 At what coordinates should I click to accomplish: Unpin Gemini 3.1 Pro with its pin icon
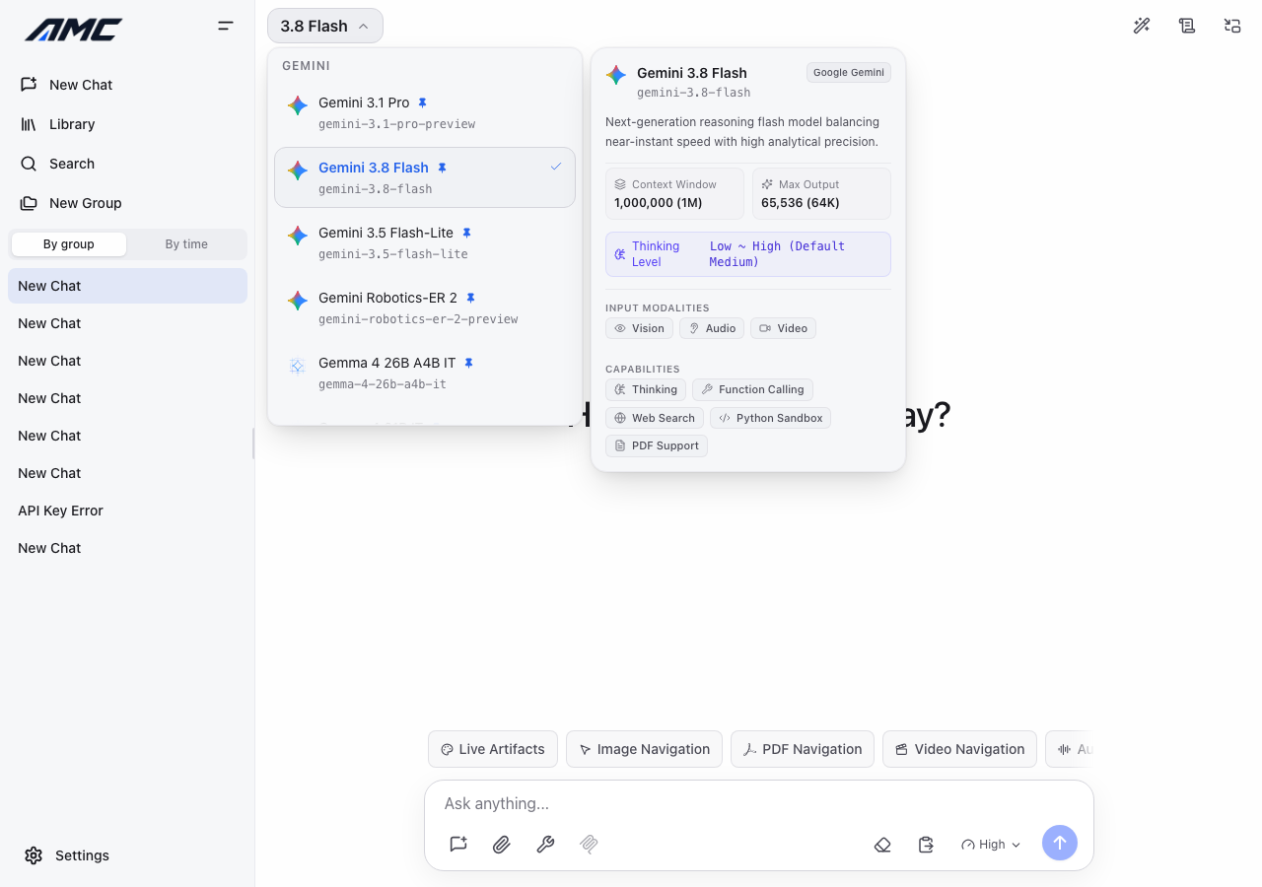(423, 102)
